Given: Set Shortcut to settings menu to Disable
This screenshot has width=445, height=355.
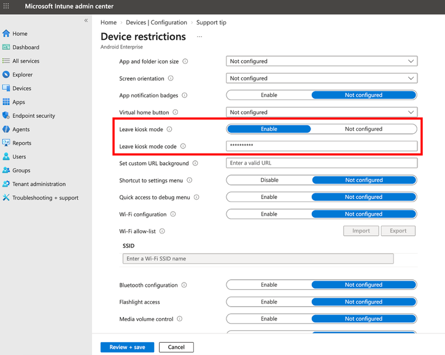Looking at the screenshot, I should [x=269, y=180].
